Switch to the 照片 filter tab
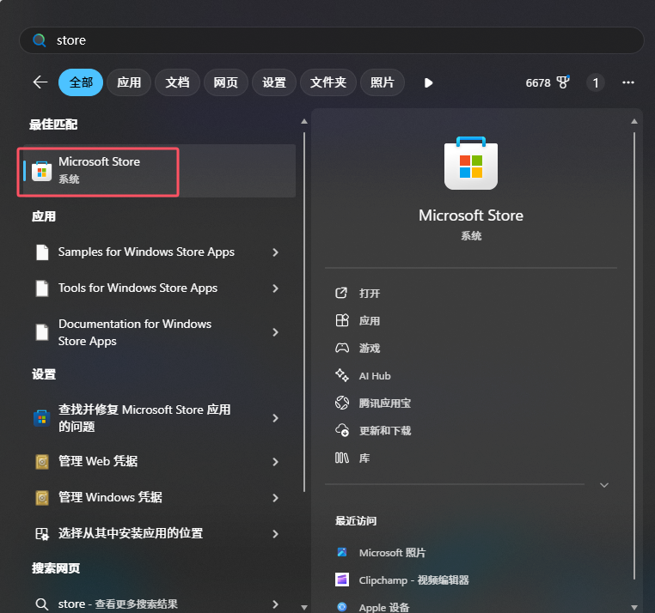655x613 pixels. tap(383, 82)
